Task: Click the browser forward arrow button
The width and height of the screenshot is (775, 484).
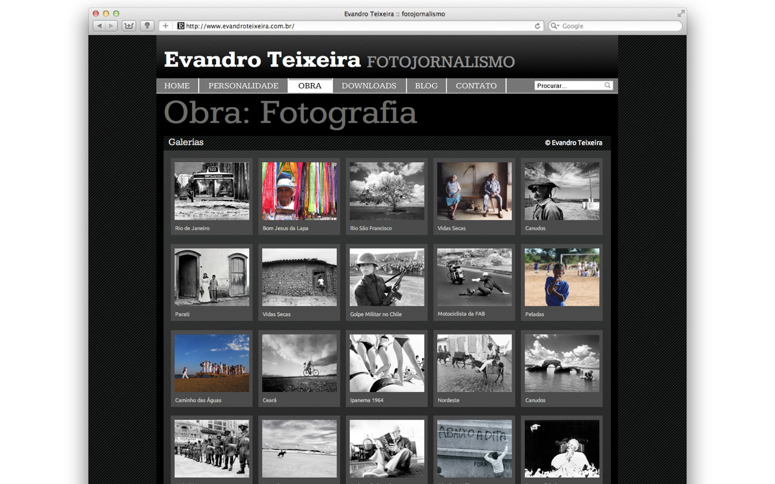Action: click(x=111, y=26)
